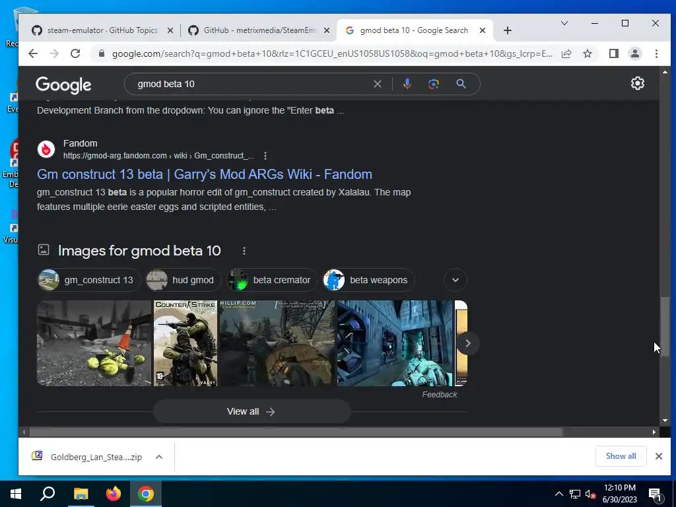Viewport: 676px width, 507px height.
Task: Click the vertical page scrollbar thumb
Action: (x=665, y=326)
